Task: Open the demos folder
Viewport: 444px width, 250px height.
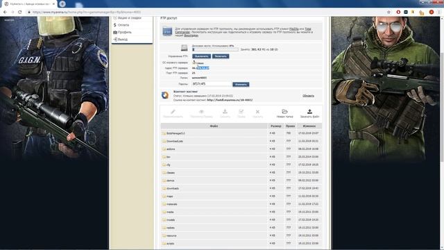Action: tap(171, 181)
